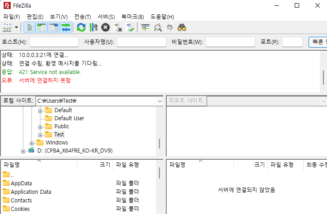Screen dimensions: 327x214
Task: Select the Application Data folder row
Action: (x=78, y=192)
